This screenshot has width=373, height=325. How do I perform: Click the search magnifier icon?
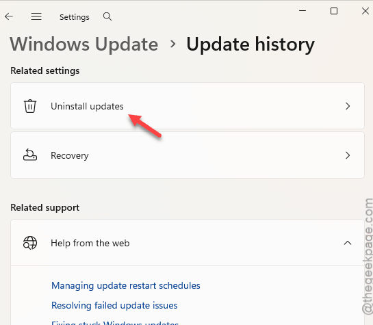tap(107, 16)
